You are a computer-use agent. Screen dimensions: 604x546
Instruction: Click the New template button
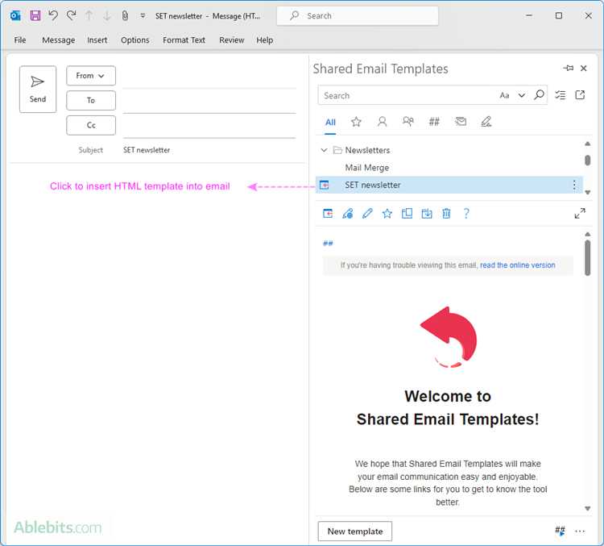[x=355, y=531]
